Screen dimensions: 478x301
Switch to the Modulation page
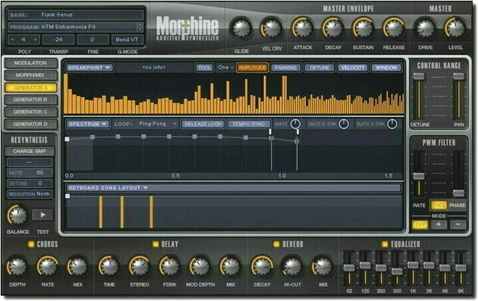[30, 63]
